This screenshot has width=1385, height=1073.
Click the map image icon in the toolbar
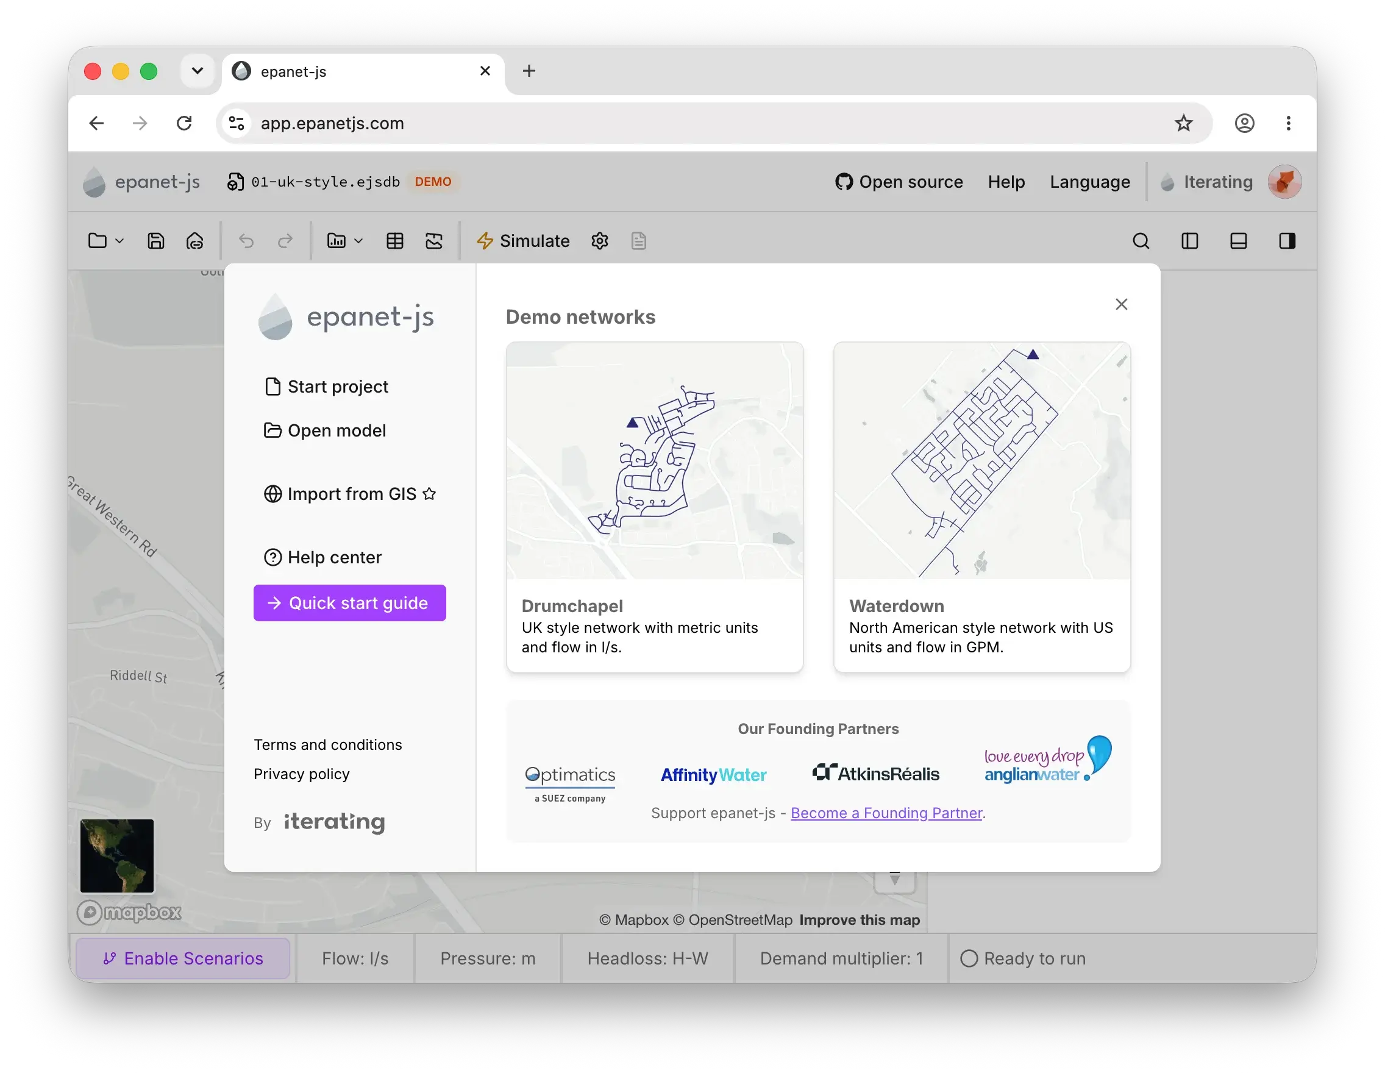(x=434, y=241)
